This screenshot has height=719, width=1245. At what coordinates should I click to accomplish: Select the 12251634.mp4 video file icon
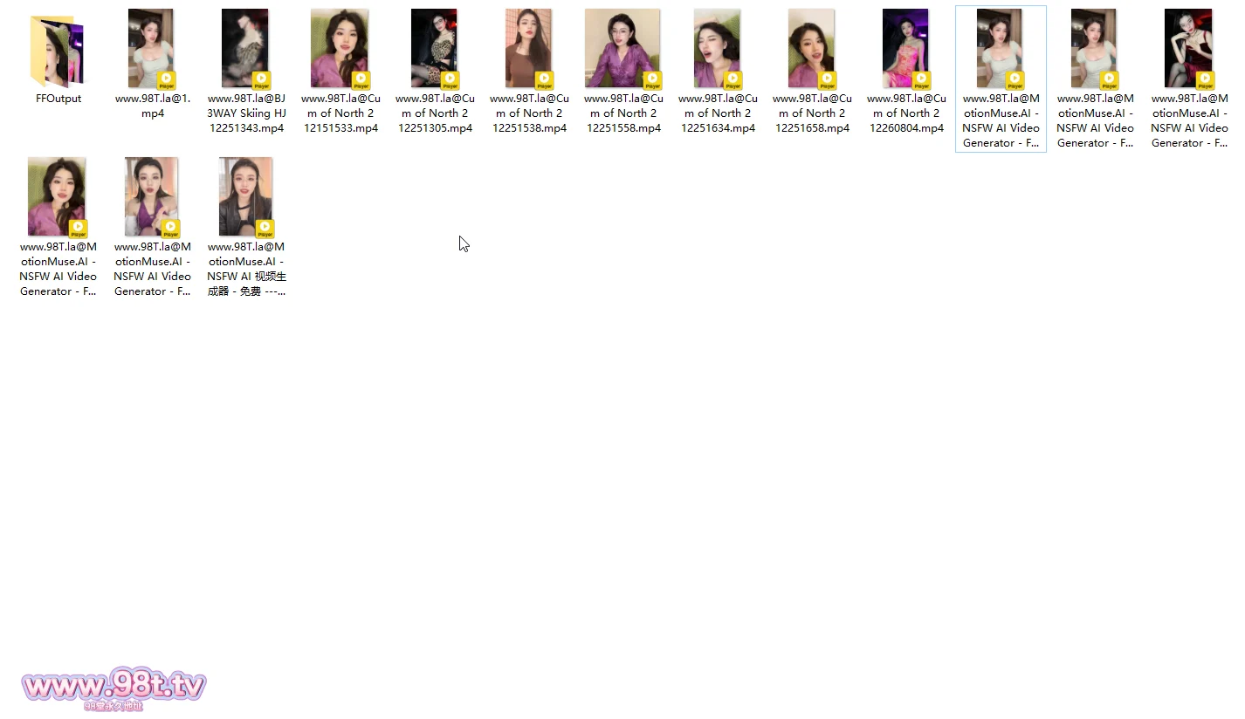[x=717, y=48]
